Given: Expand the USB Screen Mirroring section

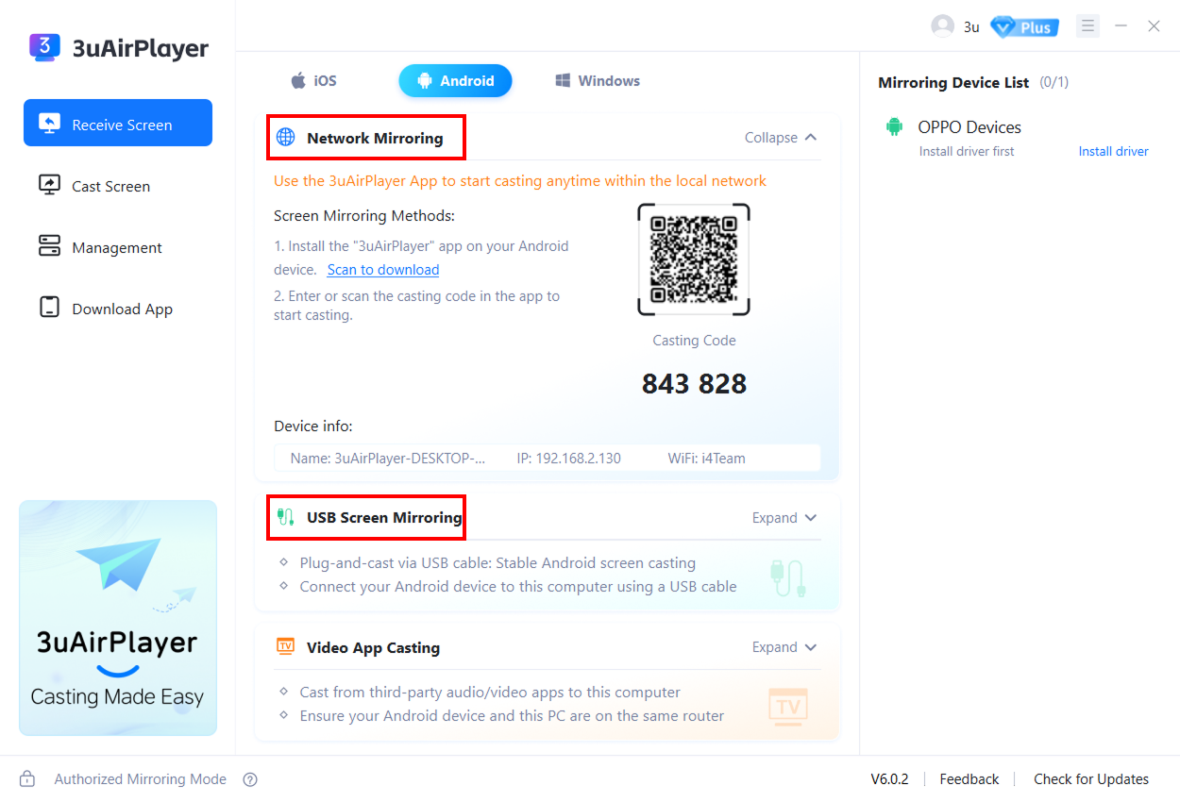Looking at the screenshot, I should click(x=784, y=518).
